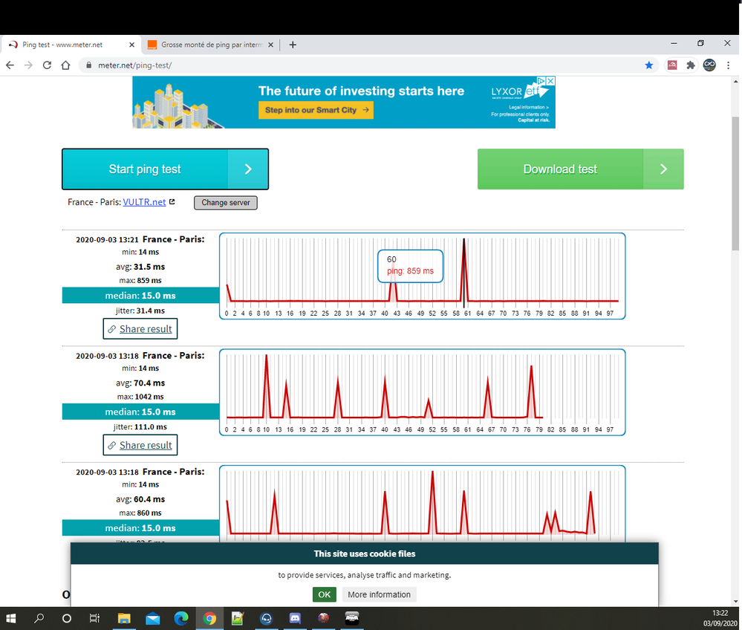Open the Chrome three-dot menu
This screenshot has height=630, width=742.
pyautogui.click(x=729, y=65)
